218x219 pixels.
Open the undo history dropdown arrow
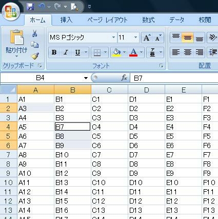point(49,7)
